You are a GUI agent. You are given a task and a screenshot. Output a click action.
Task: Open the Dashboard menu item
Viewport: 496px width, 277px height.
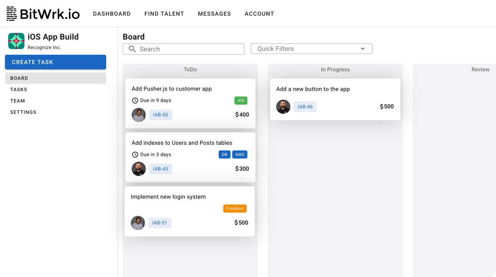[x=112, y=14]
